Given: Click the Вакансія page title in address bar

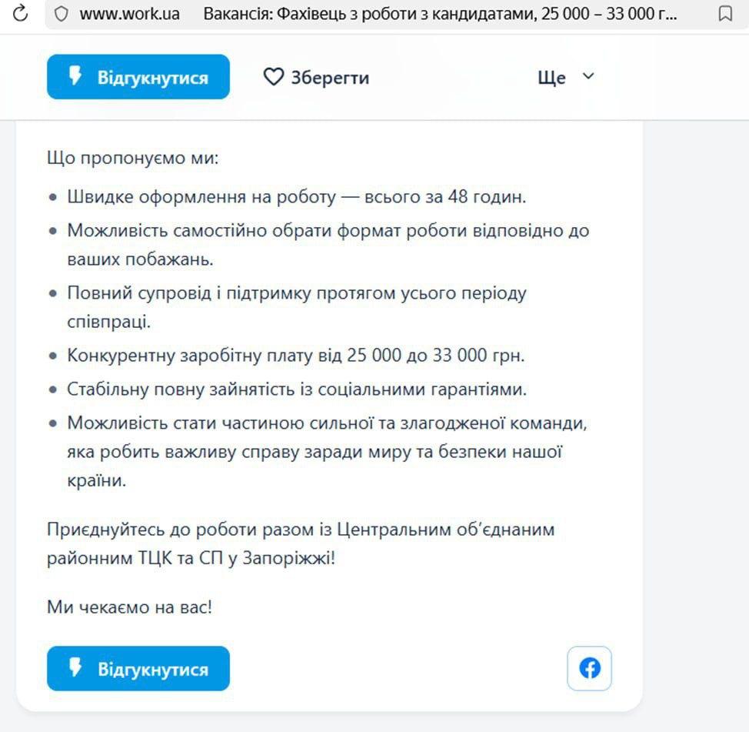Looking at the screenshot, I should pos(440,14).
